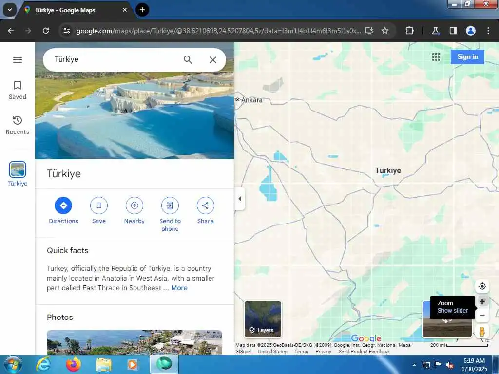Viewport: 499px width, 374px height.
Task: Click Send Product Feedback link
Action: click(364, 352)
